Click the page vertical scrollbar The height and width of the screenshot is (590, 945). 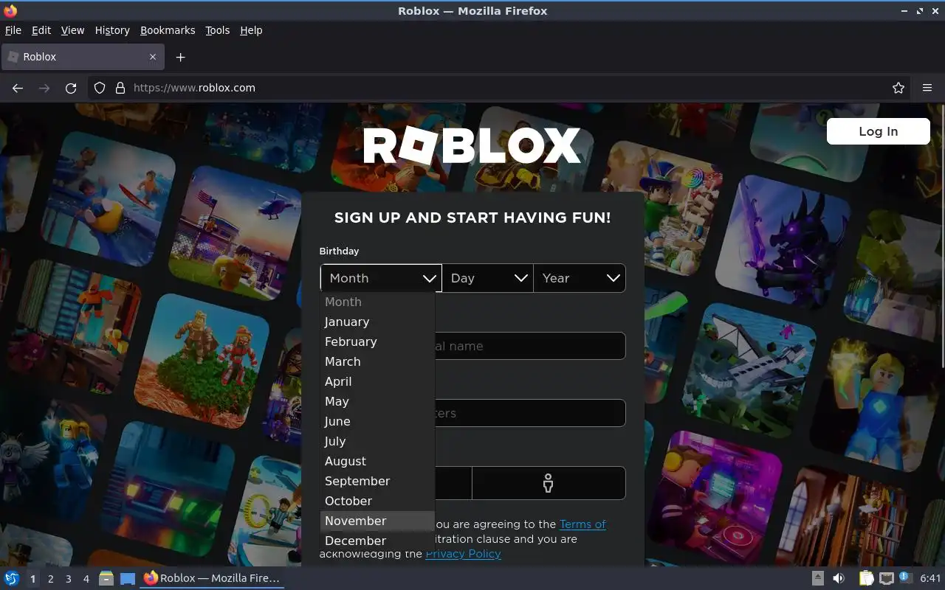941,236
